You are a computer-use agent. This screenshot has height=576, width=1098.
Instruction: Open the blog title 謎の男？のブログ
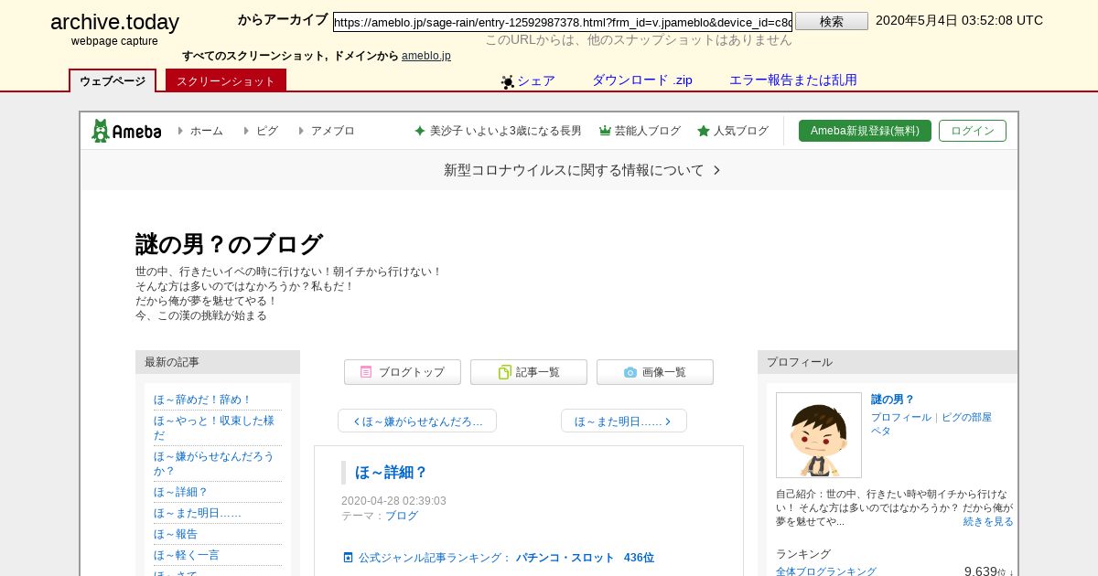(x=229, y=244)
